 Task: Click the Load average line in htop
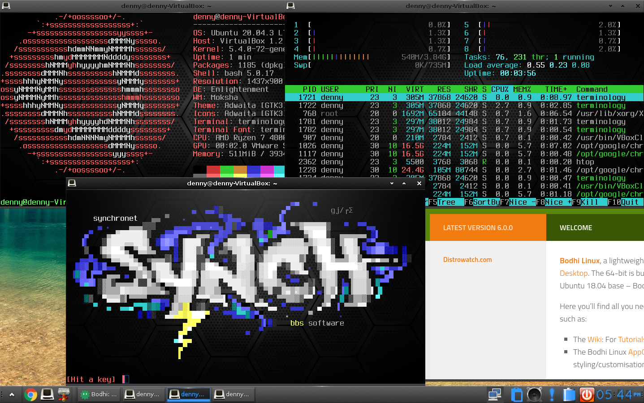(x=527, y=65)
